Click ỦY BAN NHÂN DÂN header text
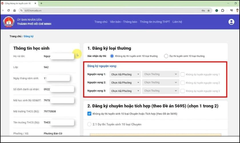 point(29,20)
